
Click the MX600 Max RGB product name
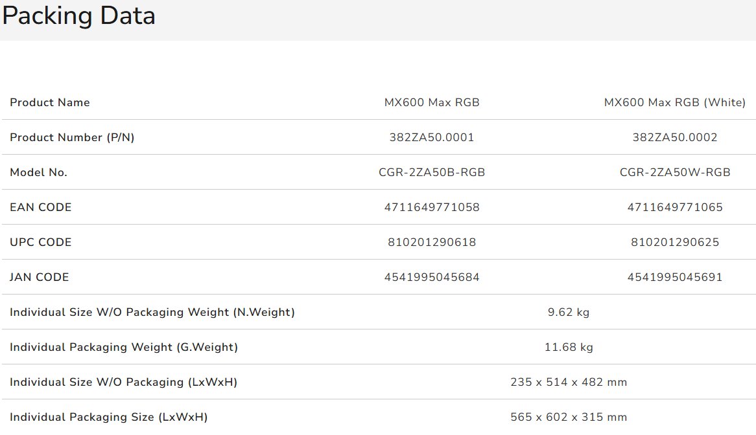point(432,102)
